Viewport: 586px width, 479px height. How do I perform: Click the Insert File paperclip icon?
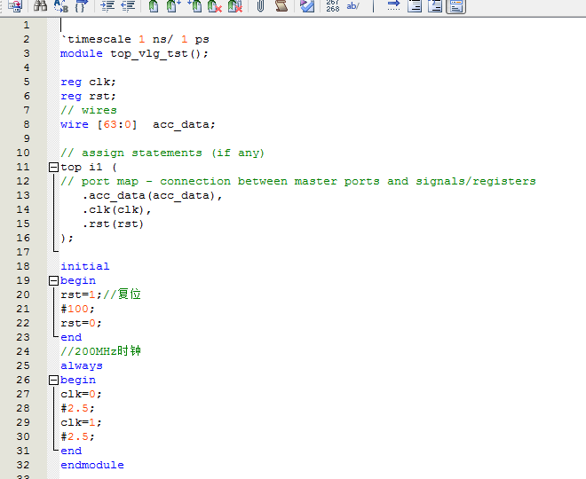click(x=260, y=5)
